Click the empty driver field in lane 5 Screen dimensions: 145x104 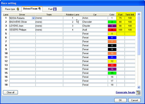(22, 34)
